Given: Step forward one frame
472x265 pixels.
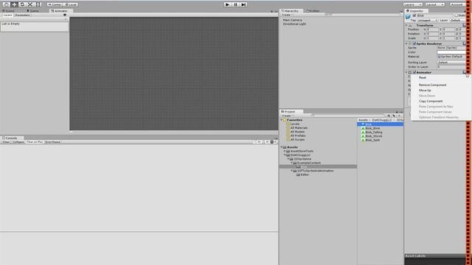Looking at the screenshot, I should 243,4.
